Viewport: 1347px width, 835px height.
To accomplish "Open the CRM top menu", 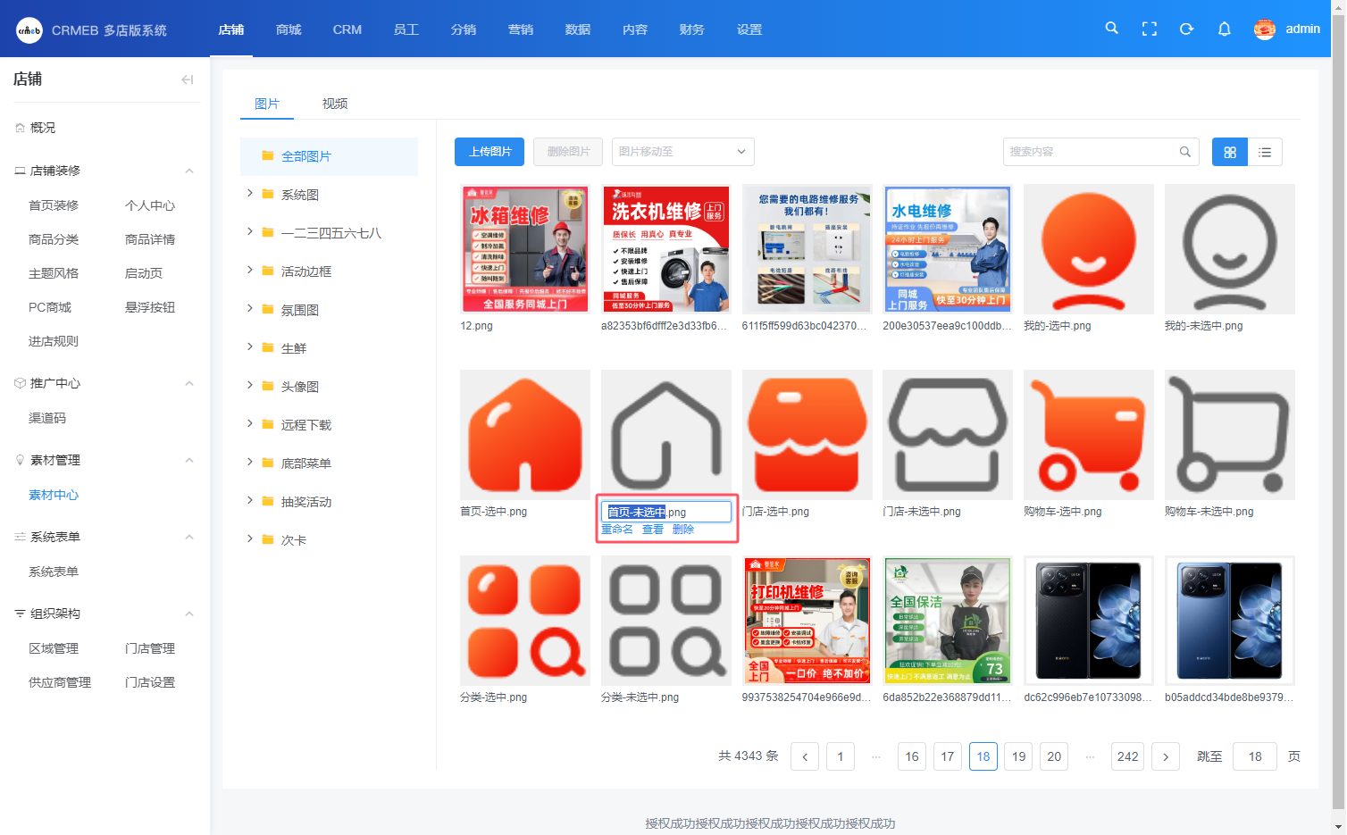I will [x=347, y=29].
